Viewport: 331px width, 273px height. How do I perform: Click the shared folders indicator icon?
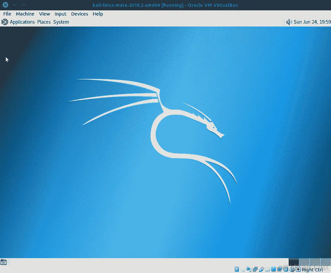(x=267, y=270)
